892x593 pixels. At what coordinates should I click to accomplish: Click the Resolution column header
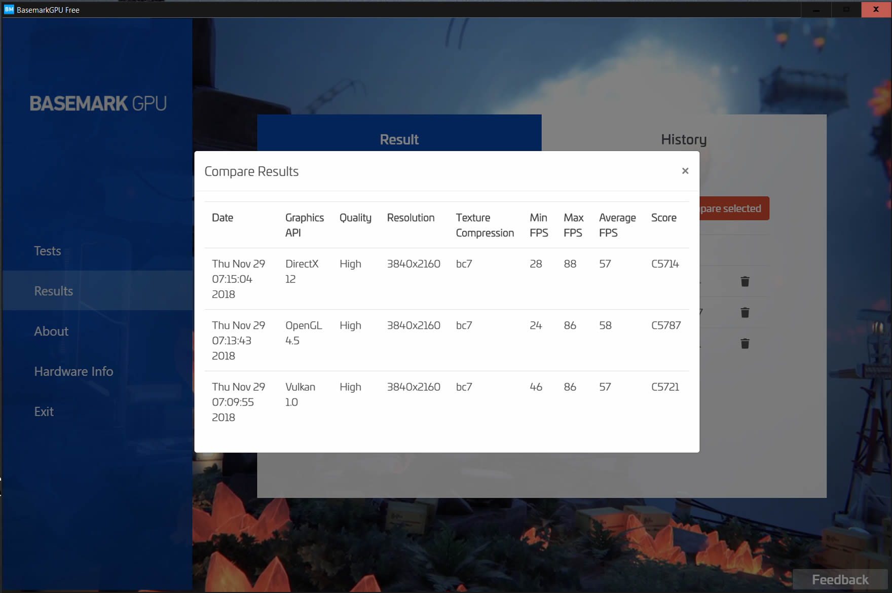(x=411, y=217)
